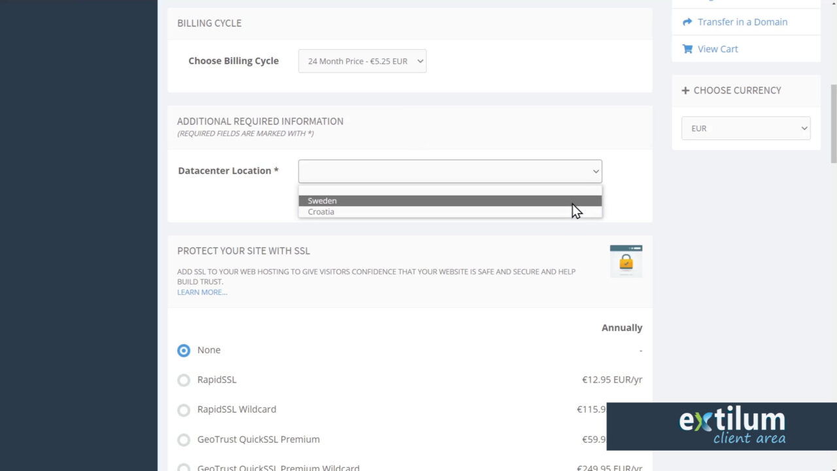Click the LEARN MORE link about SSL

[x=201, y=292]
